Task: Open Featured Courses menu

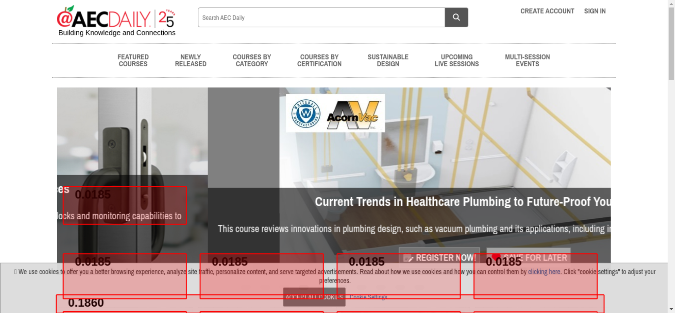Action: 133,60
